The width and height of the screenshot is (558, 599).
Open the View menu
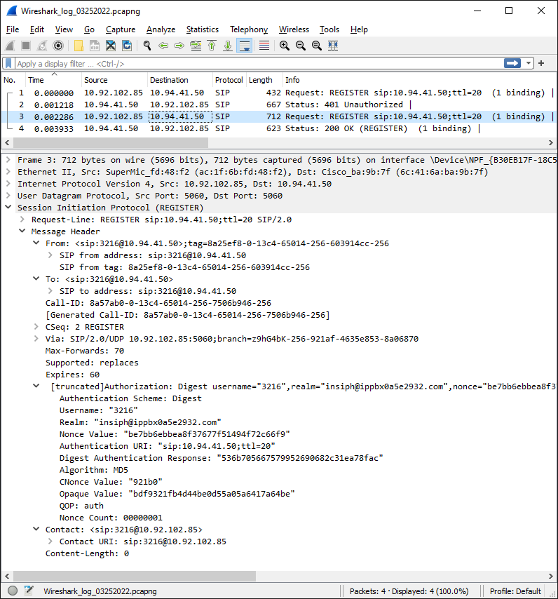[64, 29]
